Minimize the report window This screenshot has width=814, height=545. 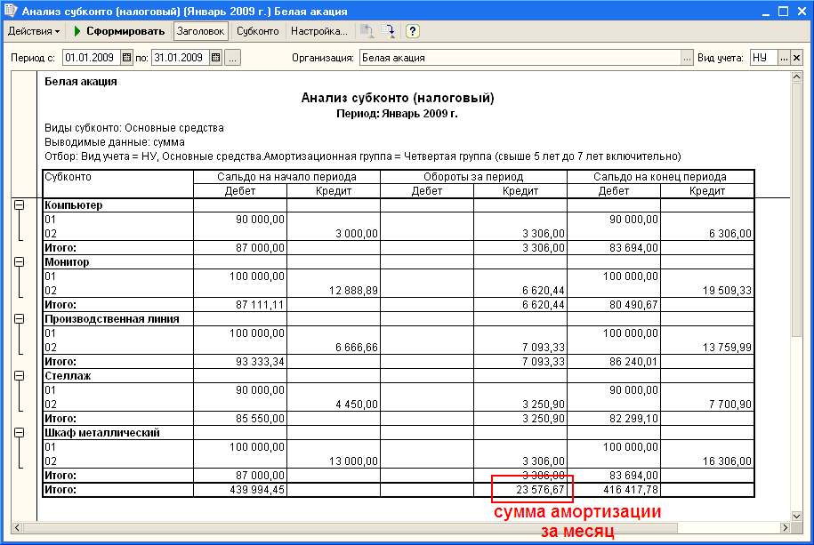[765, 11]
